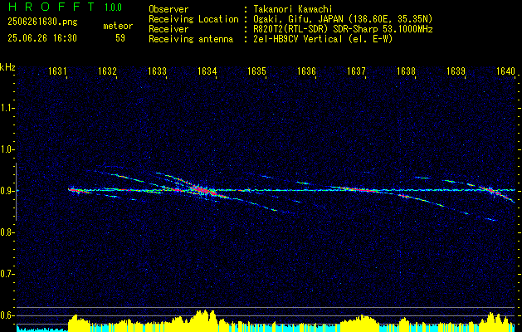The height and width of the screenshot is (332, 522).
Task: Click the 1.0 kHz axis value
Action: pos(7,149)
